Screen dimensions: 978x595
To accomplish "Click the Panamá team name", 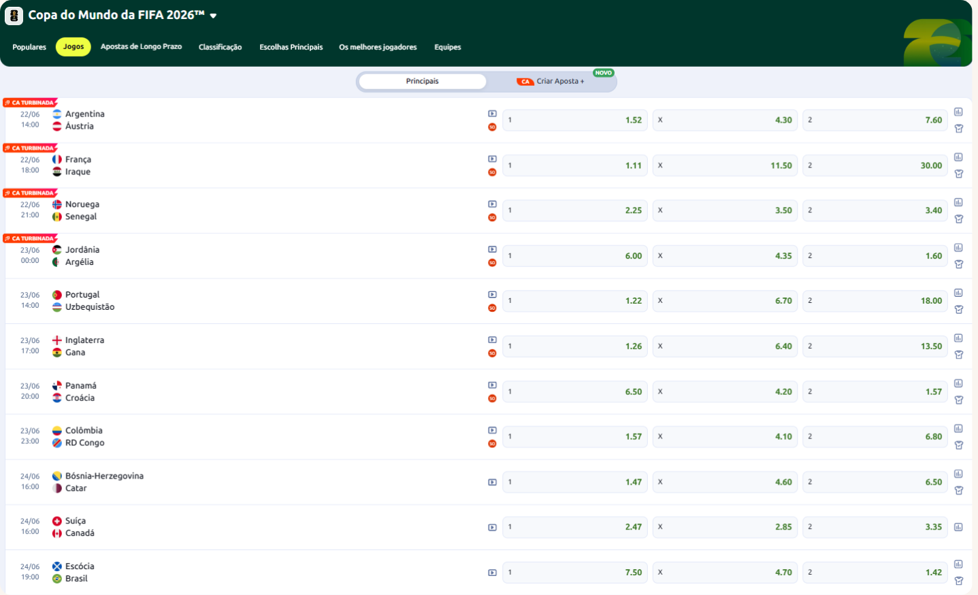I will click(81, 385).
